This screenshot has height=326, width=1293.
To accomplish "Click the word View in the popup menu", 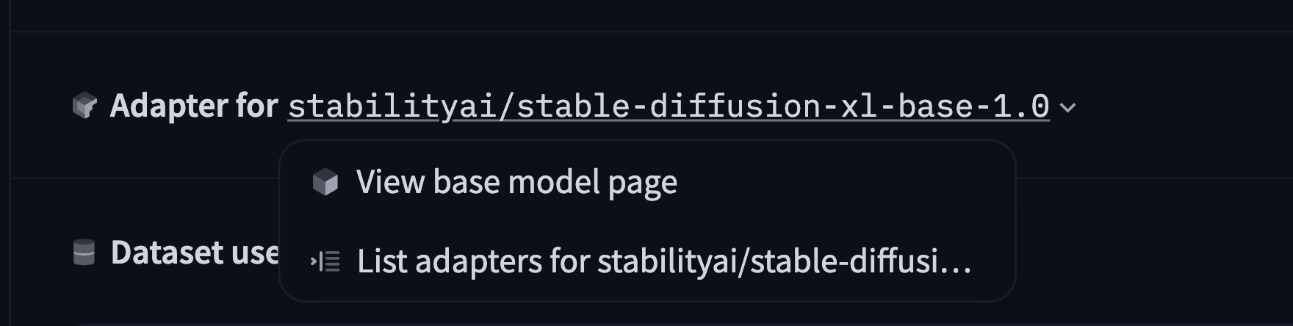I will (x=389, y=182).
